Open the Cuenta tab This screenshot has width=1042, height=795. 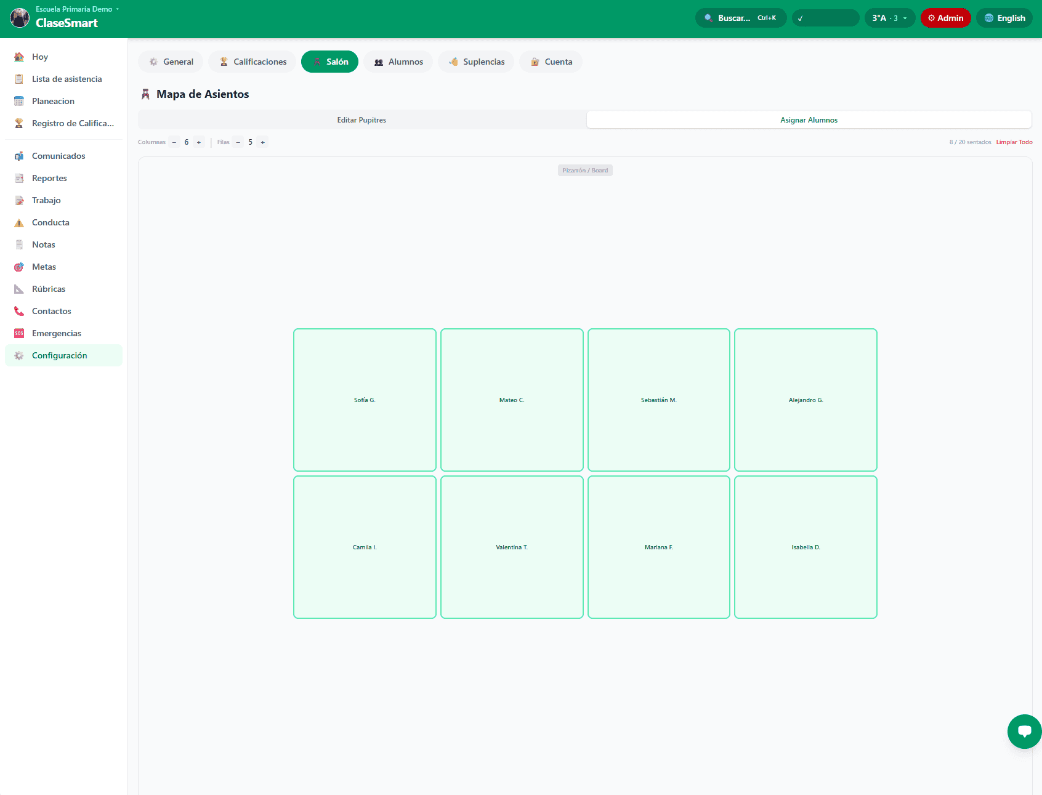pos(551,62)
